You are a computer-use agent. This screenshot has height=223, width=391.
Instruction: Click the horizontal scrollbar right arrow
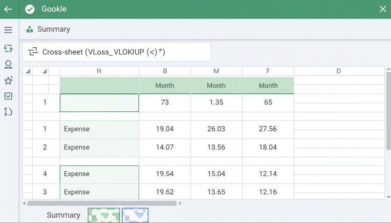click(x=180, y=203)
